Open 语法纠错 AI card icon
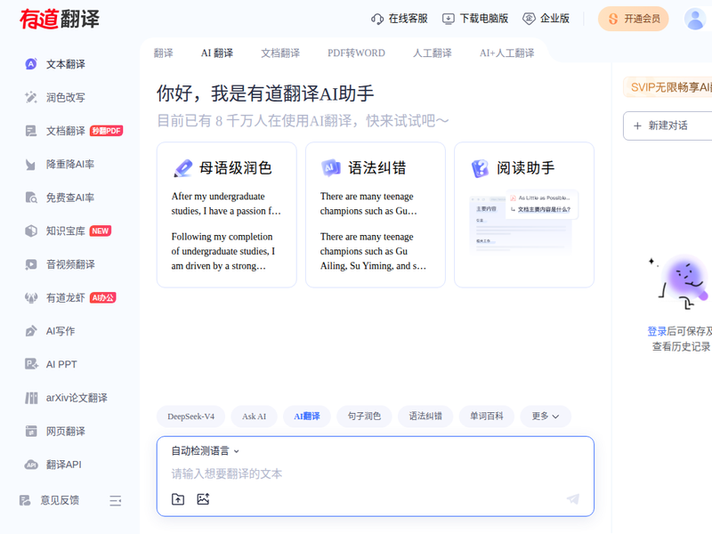The image size is (712, 534). pos(331,167)
